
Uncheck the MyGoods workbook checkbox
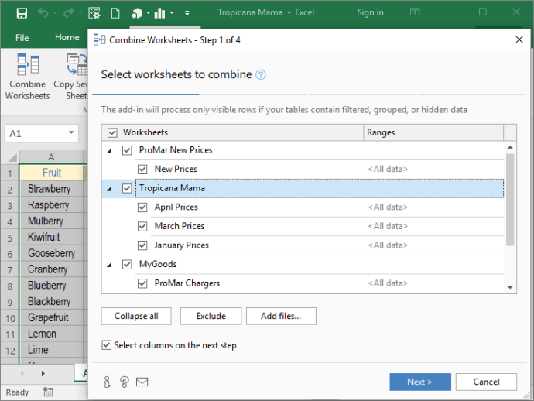tap(127, 265)
